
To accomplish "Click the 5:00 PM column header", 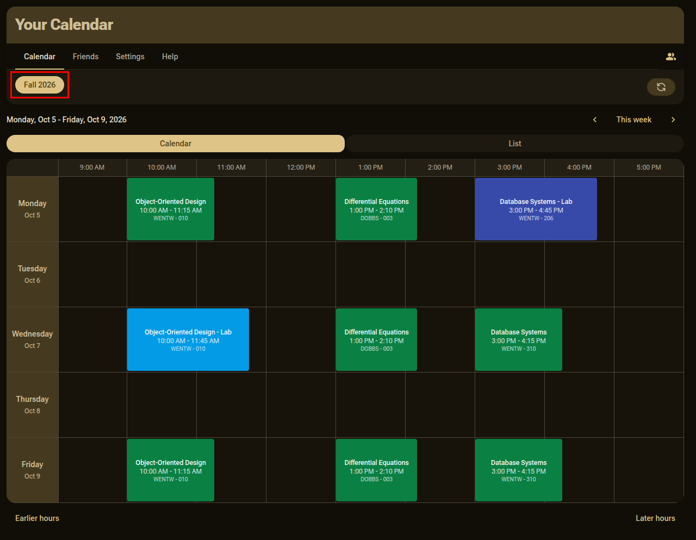I will click(x=649, y=167).
